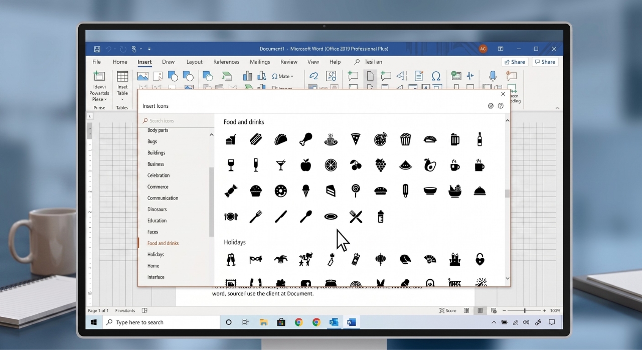
Task: Select the donut icon
Action: pyautogui.click(x=281, y=191)
